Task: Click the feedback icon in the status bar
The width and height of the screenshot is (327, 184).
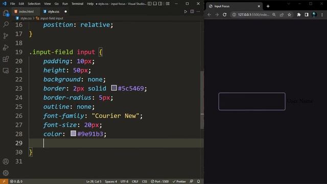Action: [191, 181]
